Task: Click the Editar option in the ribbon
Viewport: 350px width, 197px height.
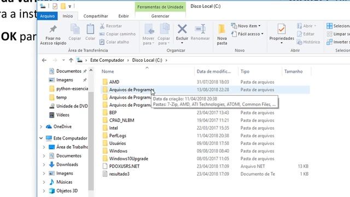Action: (x=306, y=34)
